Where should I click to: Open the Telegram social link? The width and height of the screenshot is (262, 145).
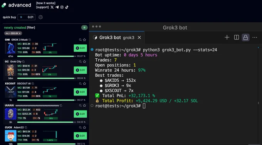57,7
